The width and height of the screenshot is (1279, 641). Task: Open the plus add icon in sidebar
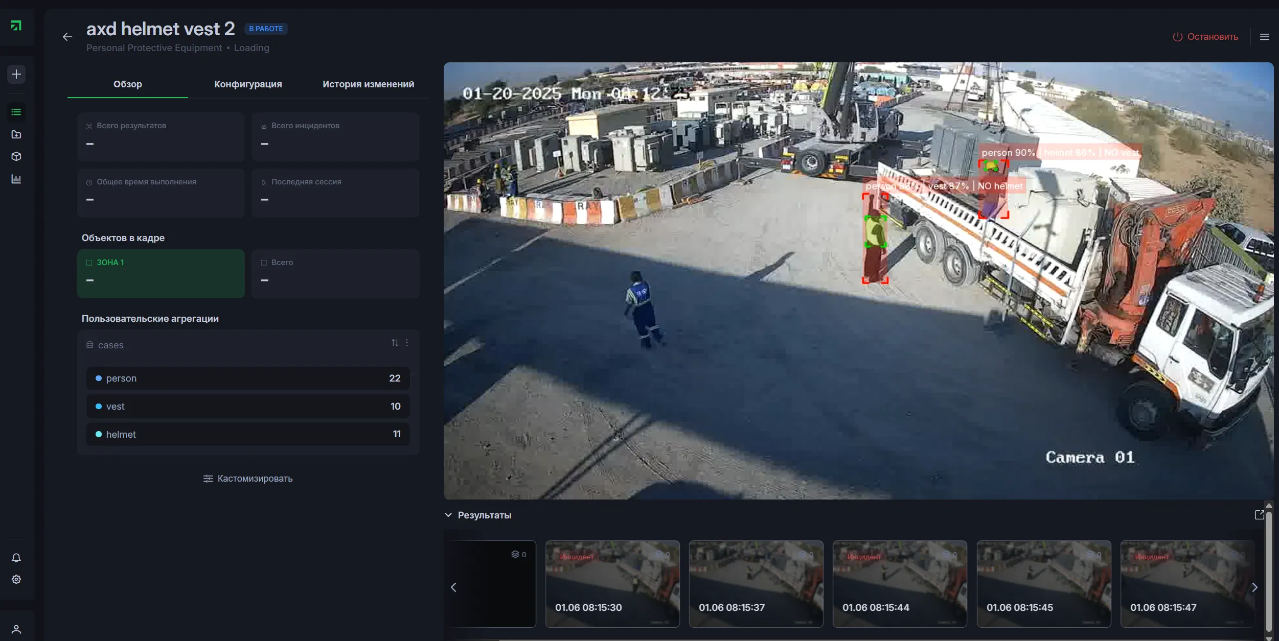click(16, 74)
